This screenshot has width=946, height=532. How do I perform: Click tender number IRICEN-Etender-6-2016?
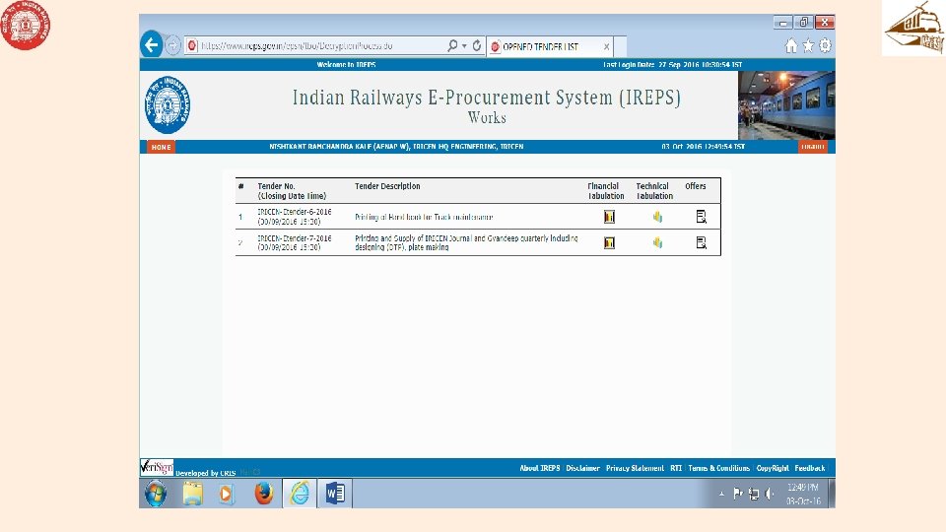[295, 213]
